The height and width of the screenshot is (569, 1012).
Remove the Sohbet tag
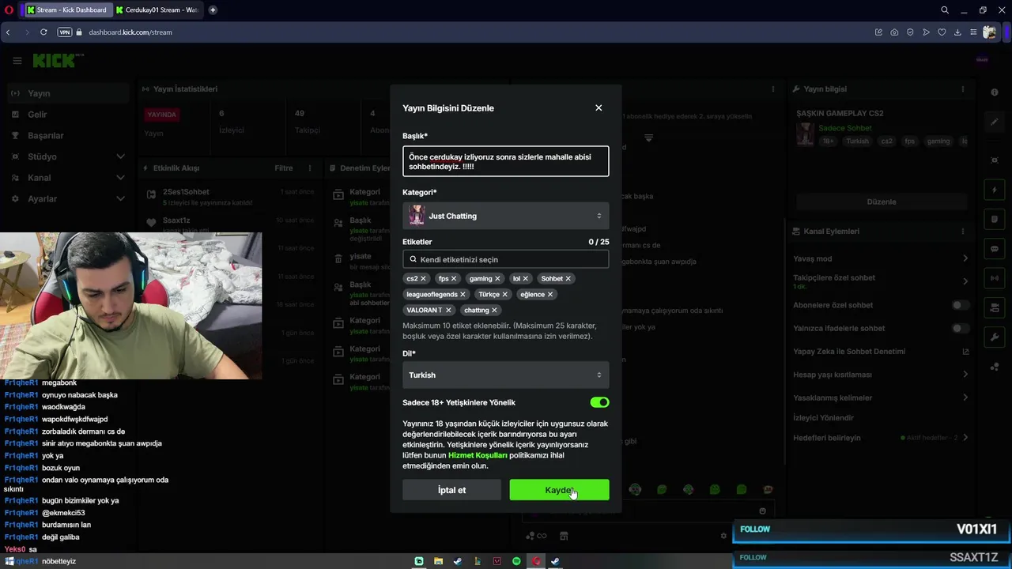point(568,278)
